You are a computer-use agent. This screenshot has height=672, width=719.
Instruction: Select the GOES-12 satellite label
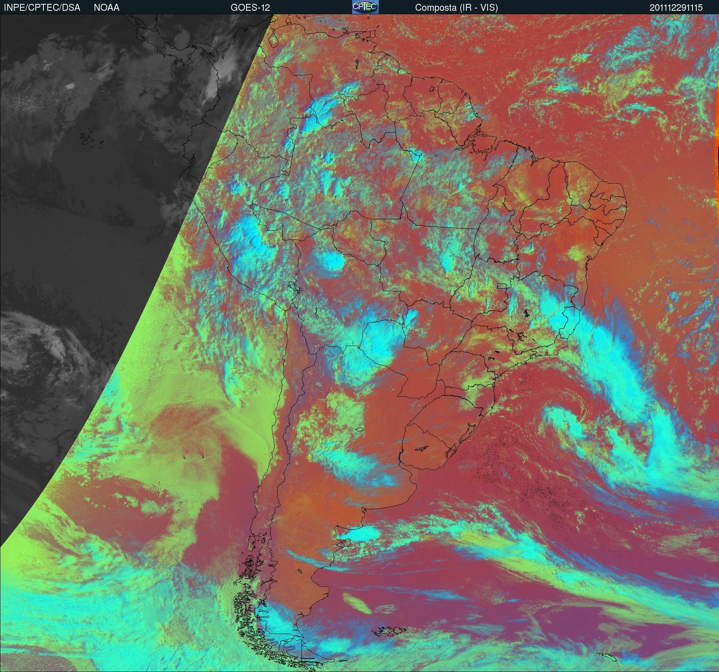pos(250,8)
